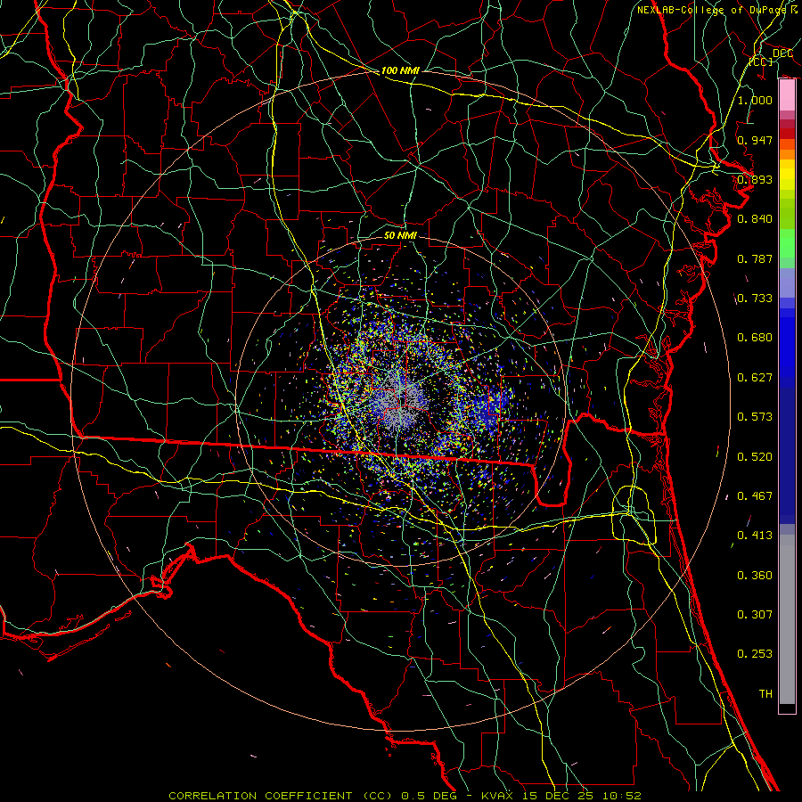Click the 0.307 legend value
Screen dimensions: 802x802
click(755, 615)
